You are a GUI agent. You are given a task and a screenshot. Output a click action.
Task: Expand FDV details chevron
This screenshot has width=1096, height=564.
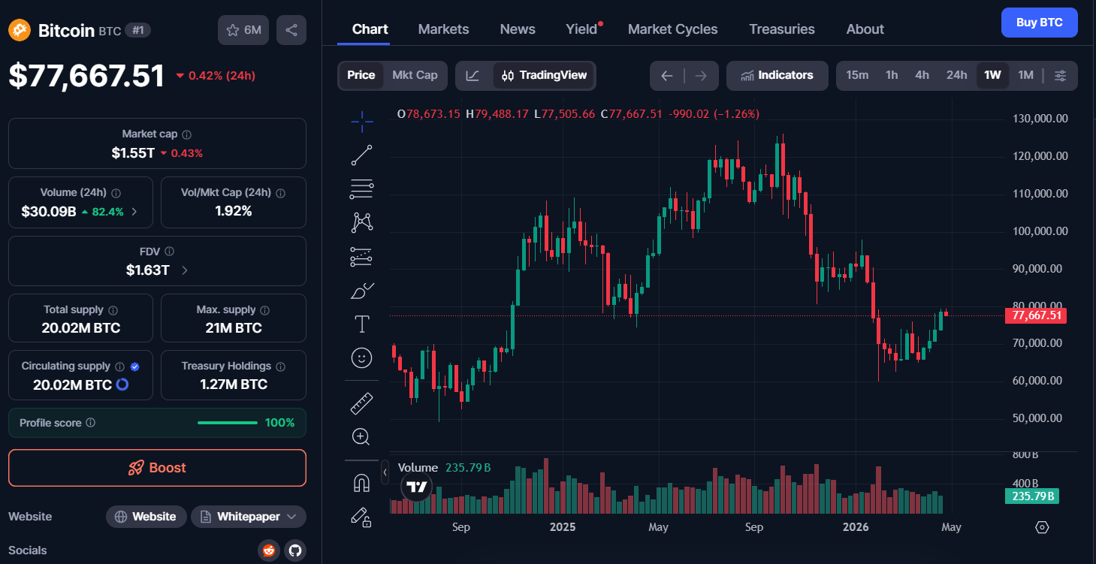[x=185, y=270]
